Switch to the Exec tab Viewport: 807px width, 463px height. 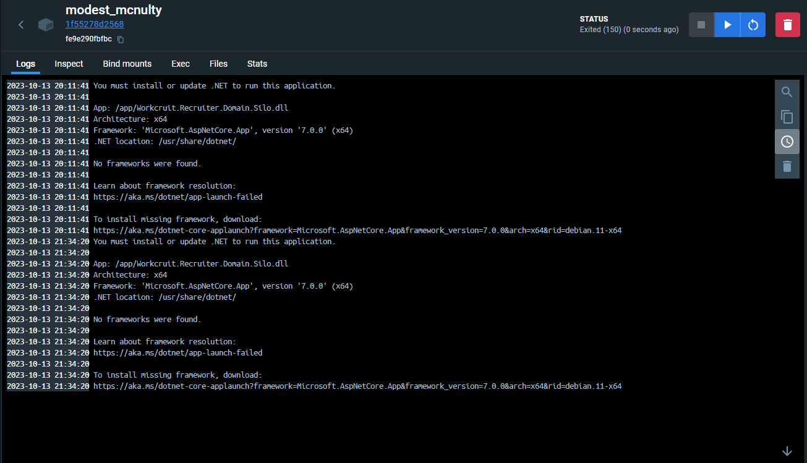click(181, 64)
